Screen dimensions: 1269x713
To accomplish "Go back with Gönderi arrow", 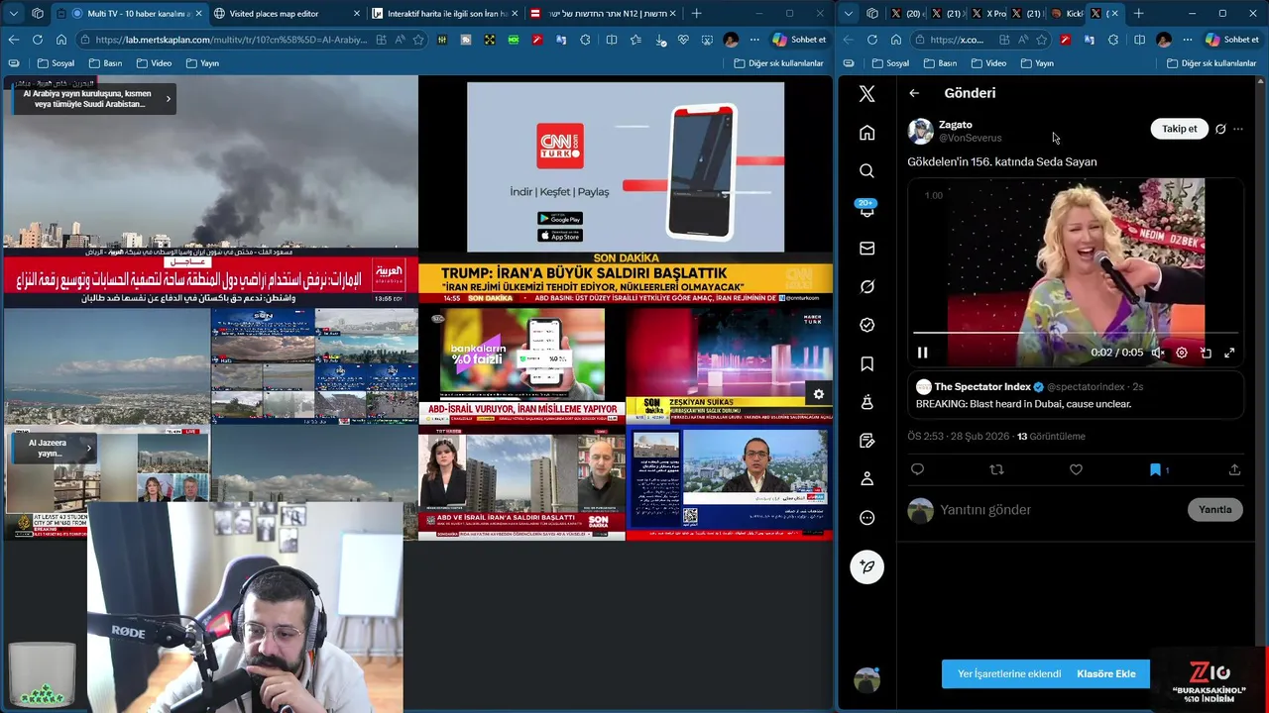I will point(914,93).
